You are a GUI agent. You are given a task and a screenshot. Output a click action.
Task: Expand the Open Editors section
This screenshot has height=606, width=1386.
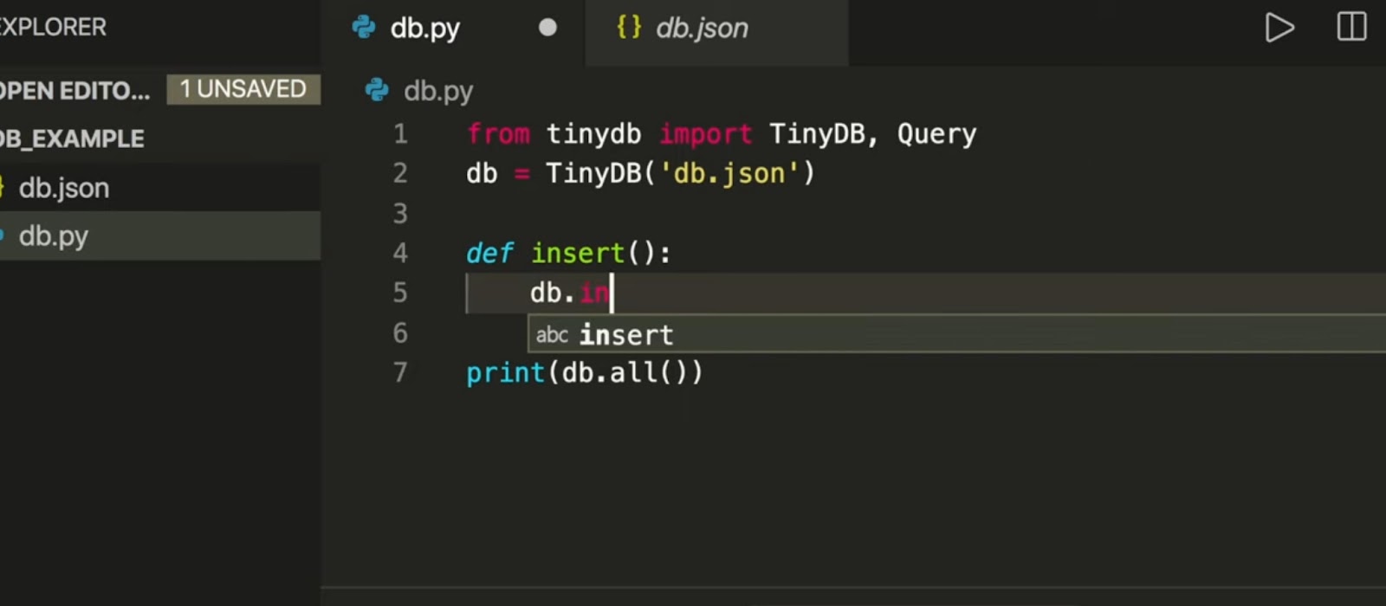click(x=74, y=90)
